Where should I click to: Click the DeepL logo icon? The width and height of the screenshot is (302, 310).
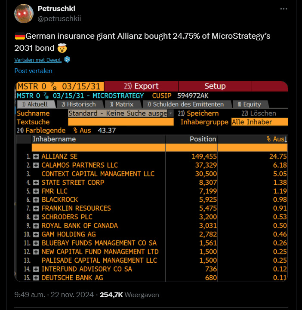pos(67,59)
